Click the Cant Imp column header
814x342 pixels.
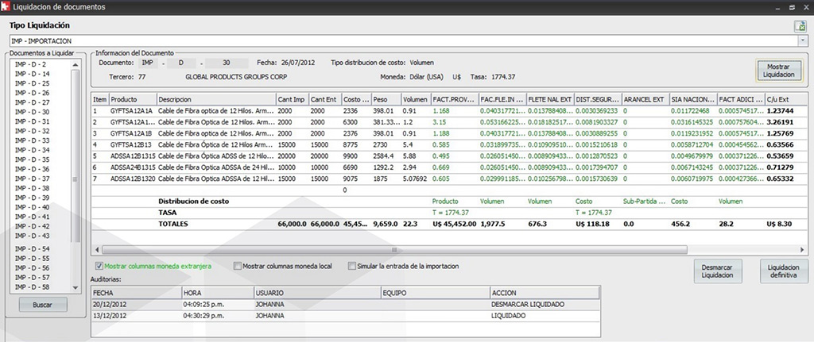(292, 99)
